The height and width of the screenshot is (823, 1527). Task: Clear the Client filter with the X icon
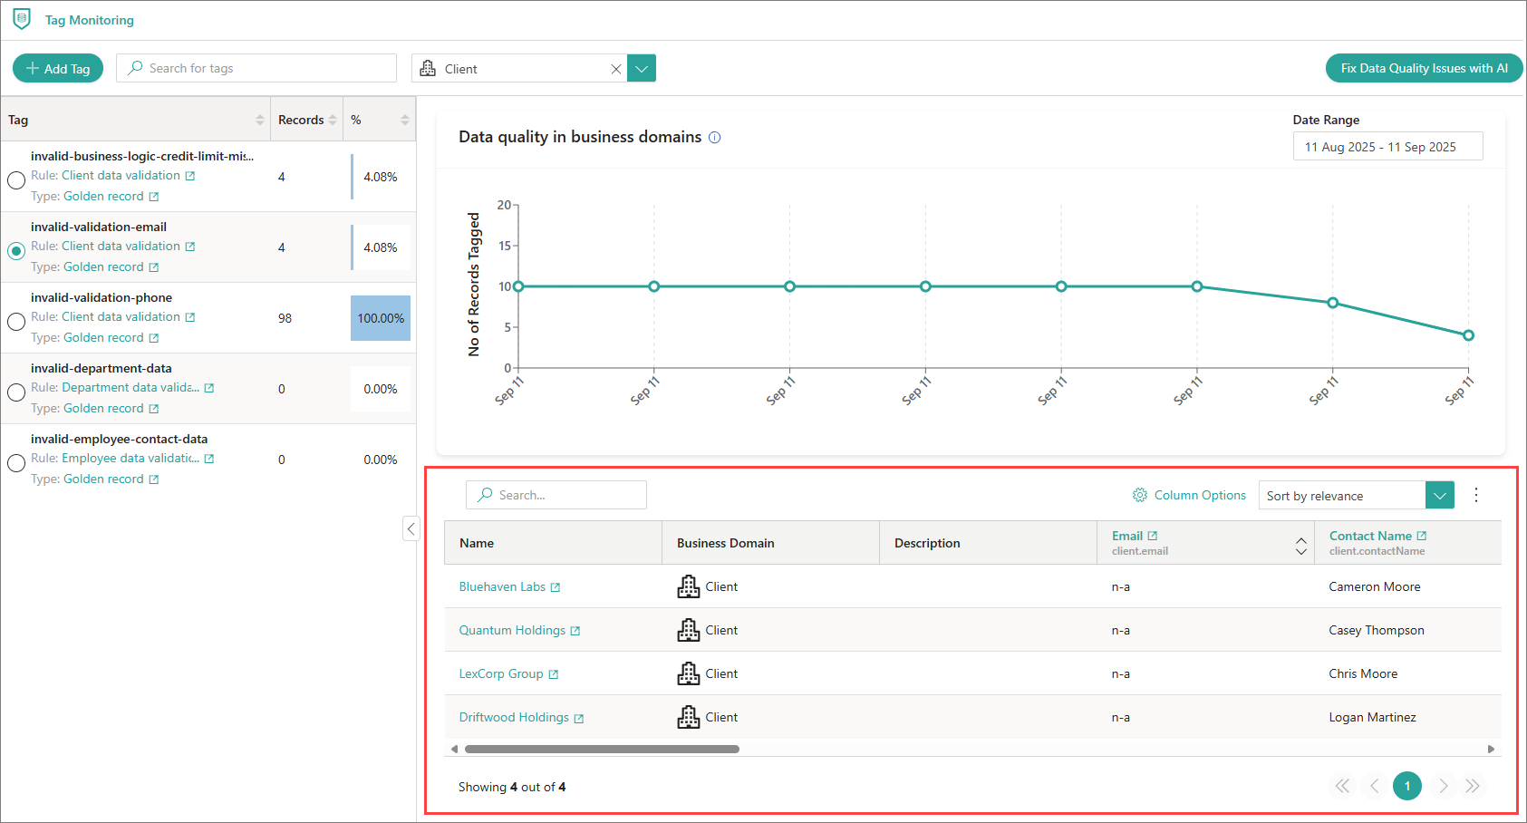[x=616, y=69]
